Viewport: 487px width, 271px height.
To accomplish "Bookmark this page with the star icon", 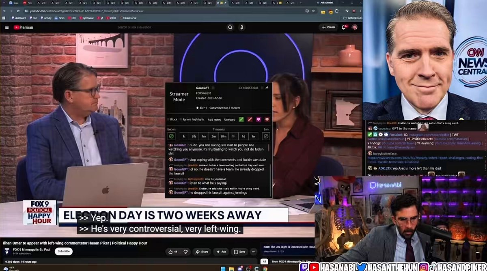I will coord(314,11).
